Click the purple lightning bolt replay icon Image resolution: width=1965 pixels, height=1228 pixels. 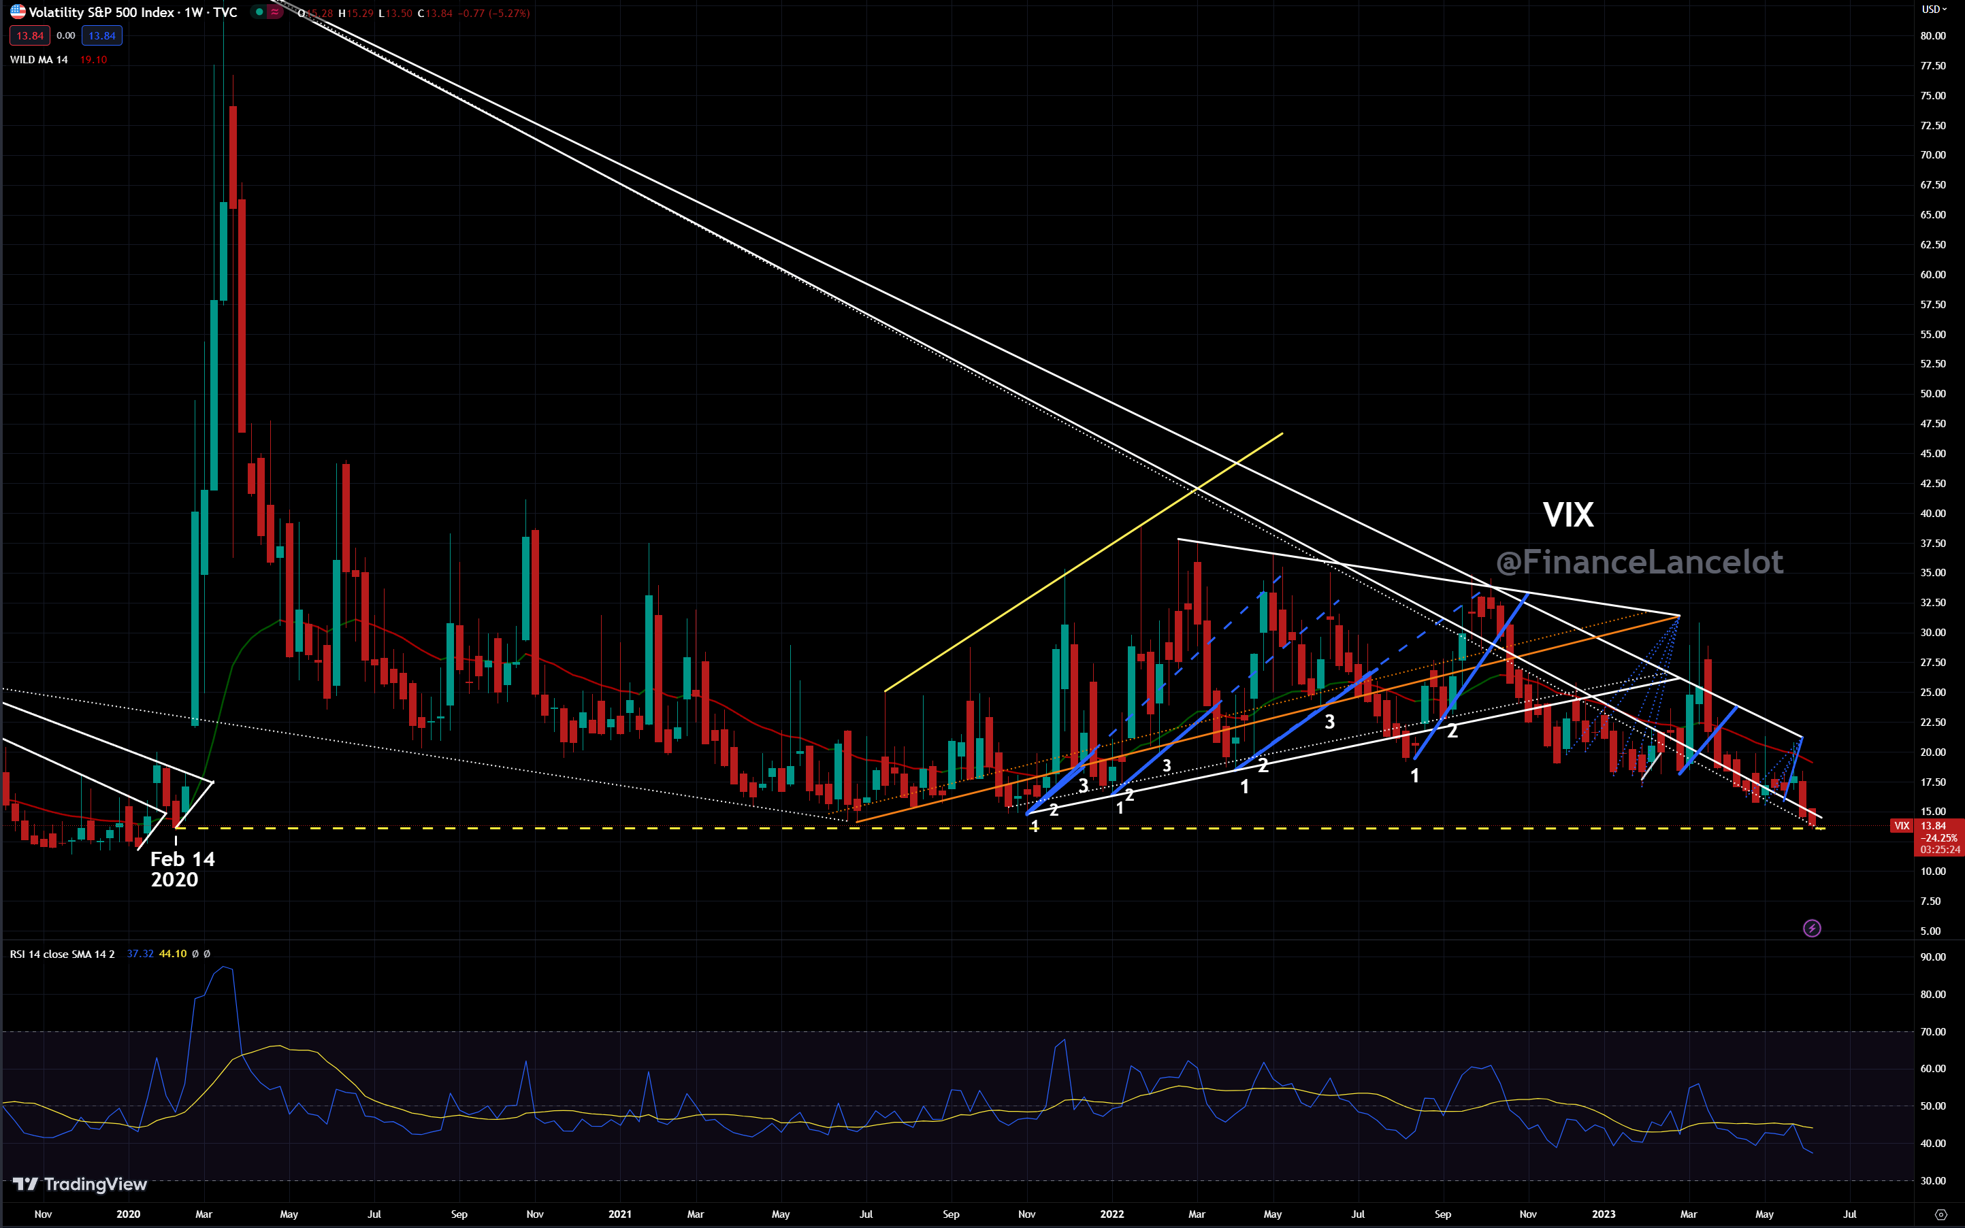coord(1811,928)
